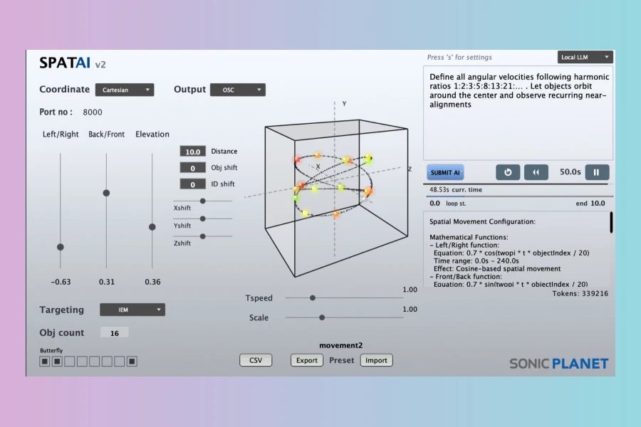Click the CSV button
The image size is (641, 427).
point(255,360)
